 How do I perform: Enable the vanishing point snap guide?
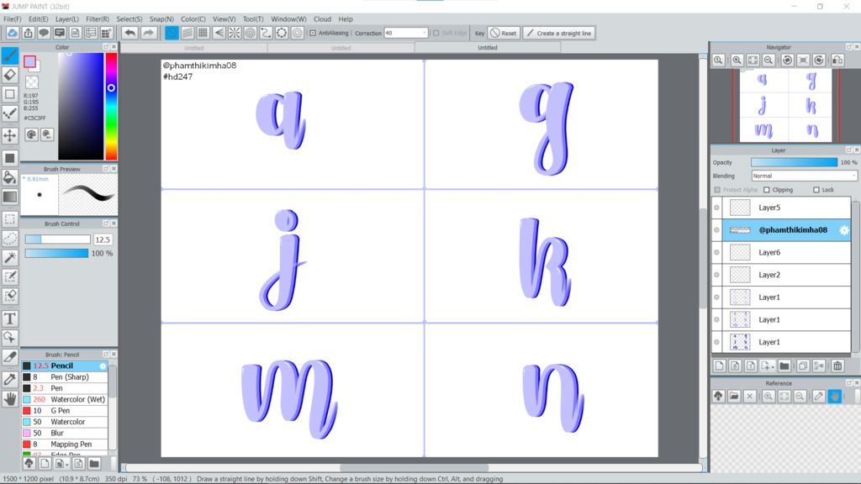pyautogui.click(x=219, y=33)
